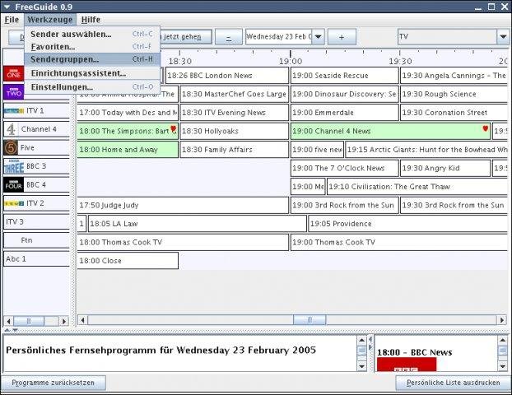Select the ITV 2 channel logo

click(14, 203)
